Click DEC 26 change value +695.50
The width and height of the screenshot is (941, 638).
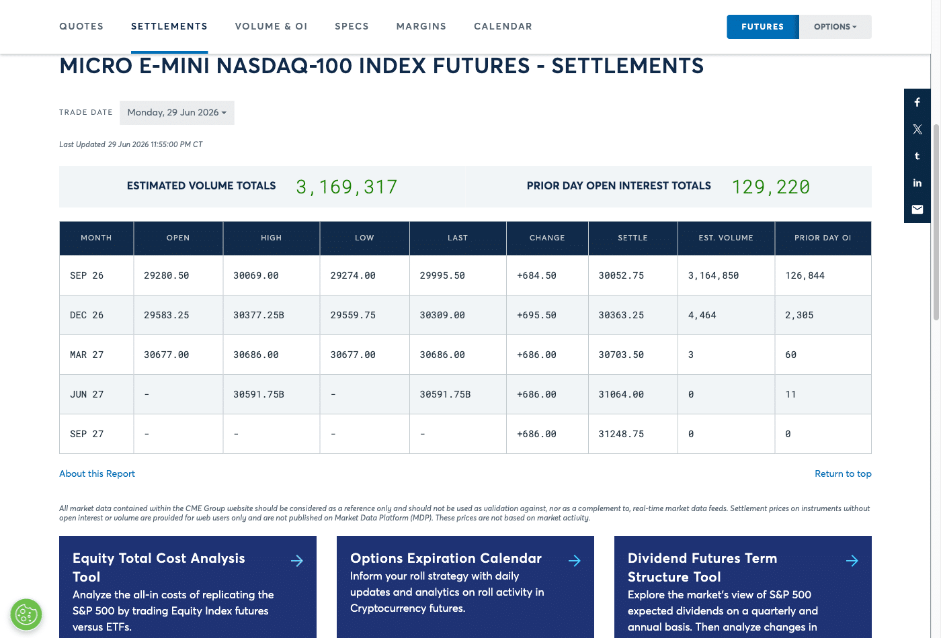536,315
